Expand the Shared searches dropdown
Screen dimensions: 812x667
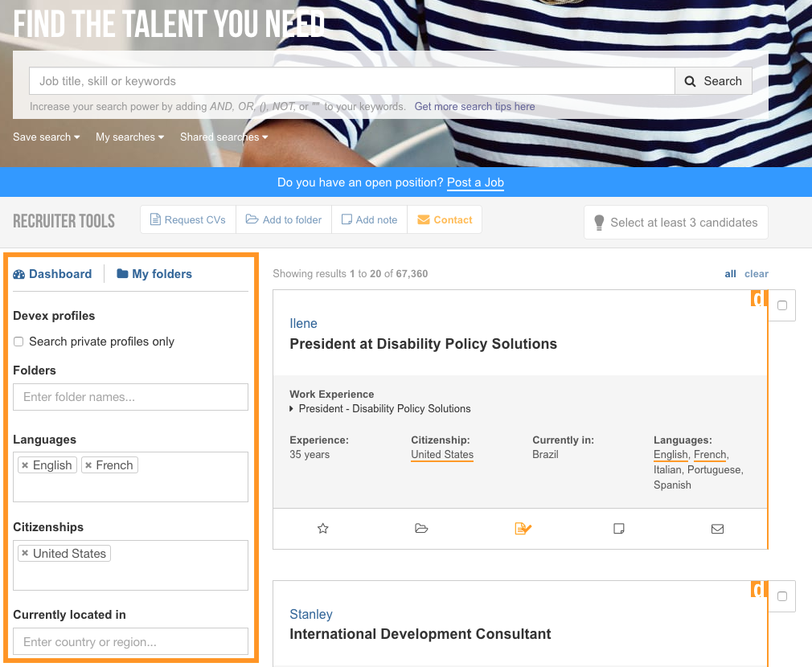click(x=224, y=137)
